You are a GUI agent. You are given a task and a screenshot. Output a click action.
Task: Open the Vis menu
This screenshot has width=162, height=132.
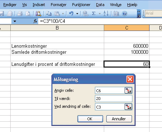tap(25, 5)
